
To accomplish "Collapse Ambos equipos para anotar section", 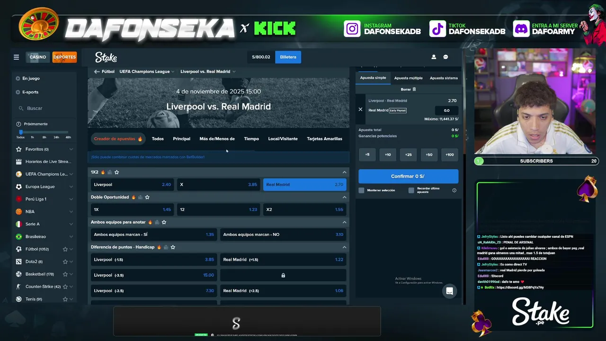I will [x=344, y=222].
